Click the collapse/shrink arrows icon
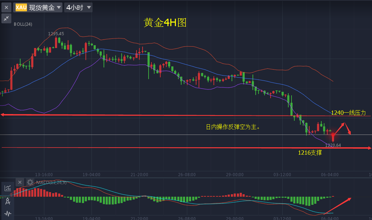Image resolution: width=372 pixels, height=220 pixels. click(x=6, y=19)
